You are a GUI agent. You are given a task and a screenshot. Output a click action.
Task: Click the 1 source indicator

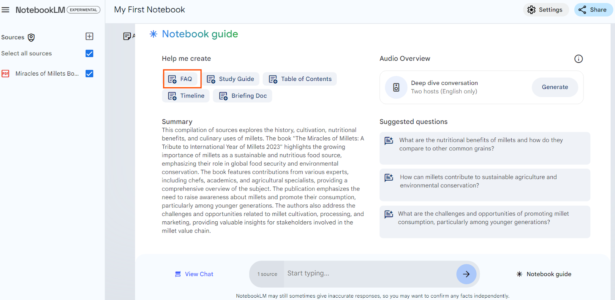[x=267, y=274]
